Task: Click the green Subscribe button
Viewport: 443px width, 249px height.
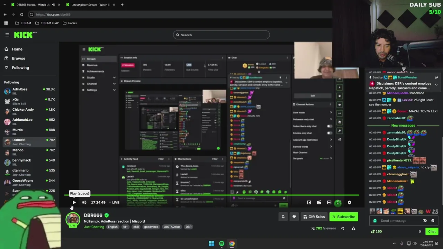Action: pos(344,217)
